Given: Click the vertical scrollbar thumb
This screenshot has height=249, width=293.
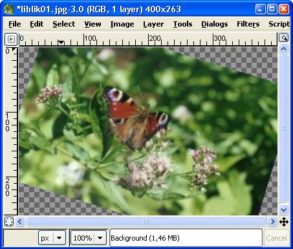Looking at the screenshot, I should coord(283,128).
